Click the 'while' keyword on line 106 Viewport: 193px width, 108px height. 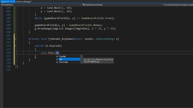pyautogui.click(x=38, y=18)
